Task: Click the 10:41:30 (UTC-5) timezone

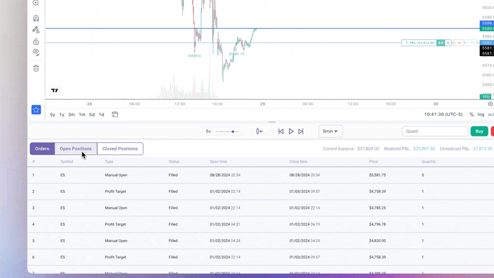Action: tap(443, 115)
